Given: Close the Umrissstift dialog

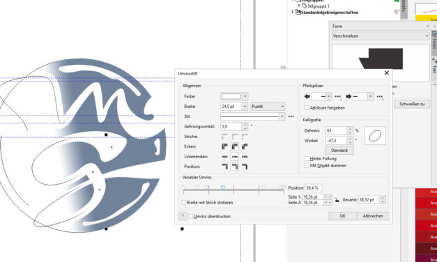Looking at the screenshot, I should (387, 72).
